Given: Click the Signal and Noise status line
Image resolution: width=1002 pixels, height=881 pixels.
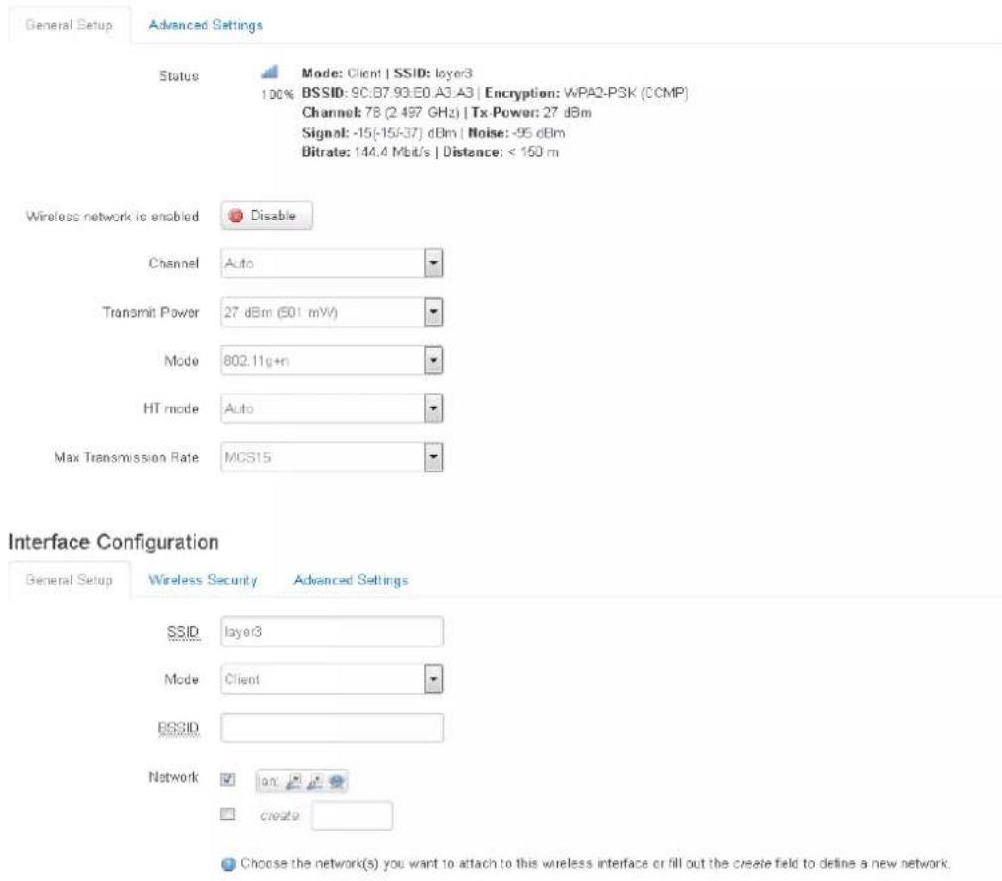Looking at the screenshot, I should click(433, 133).
